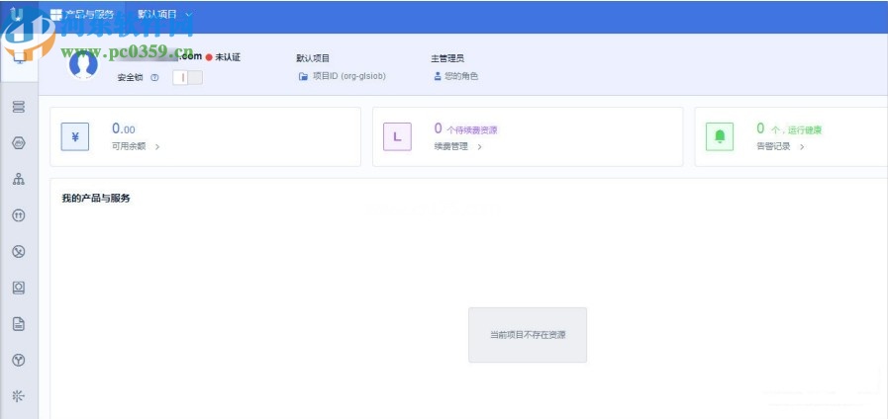Image resolution: width=888 pixels, height=419 pixels.
Task: Click the 我的产品与服务 heading
Action: pos(96,198)
